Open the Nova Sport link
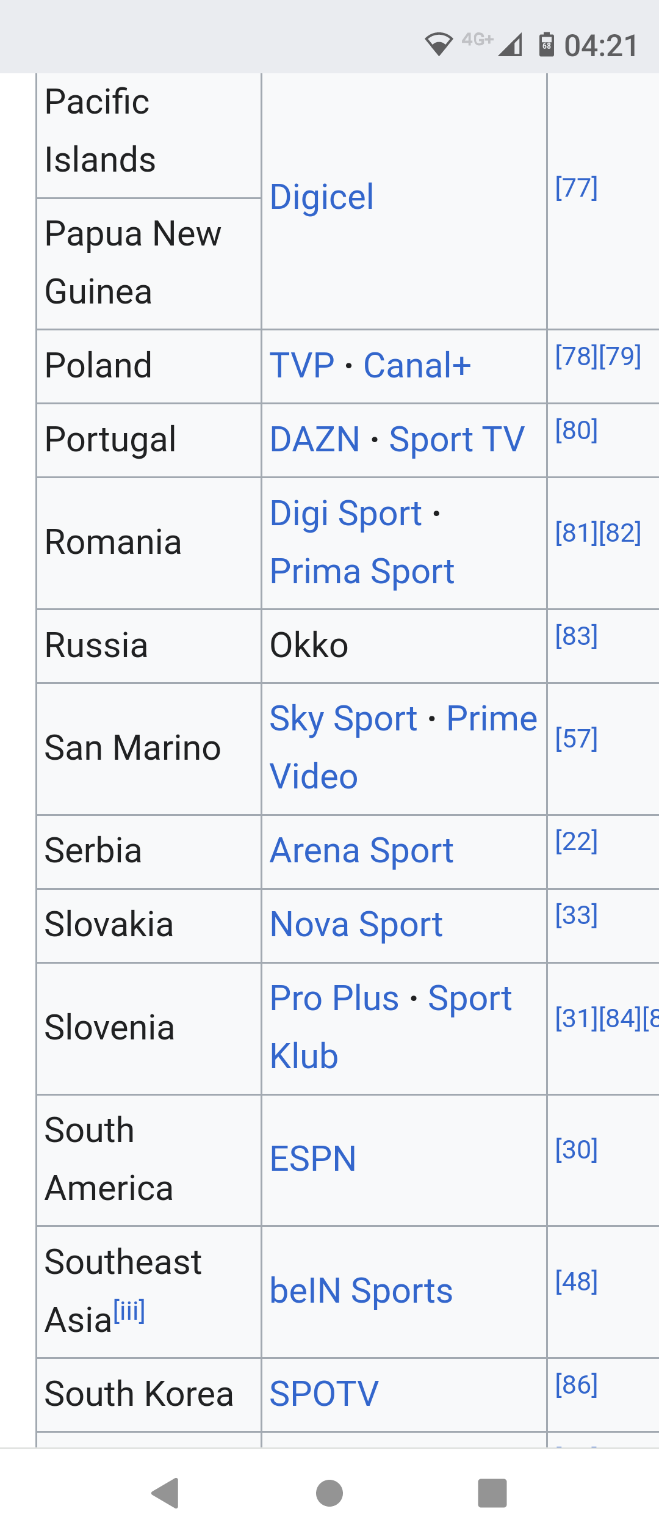 click(356, 925)
